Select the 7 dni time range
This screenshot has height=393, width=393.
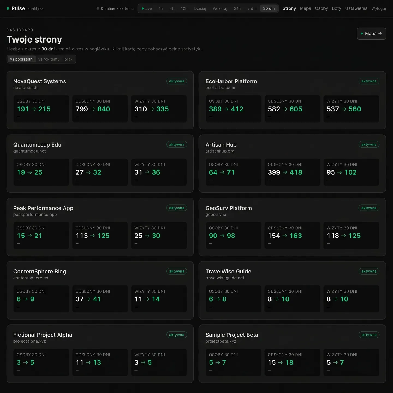(252, 8)
